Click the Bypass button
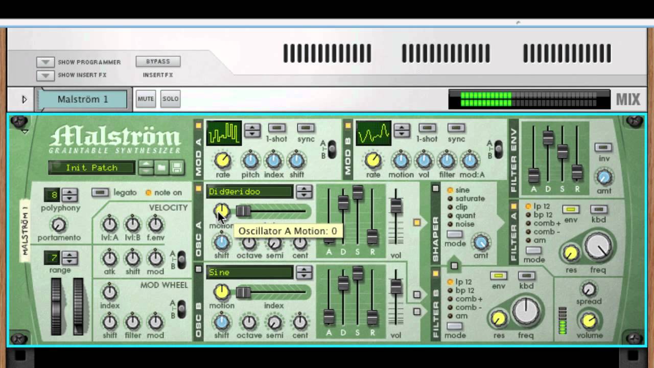The height and width of the screenshot is (368, 654). pos(158,61)
